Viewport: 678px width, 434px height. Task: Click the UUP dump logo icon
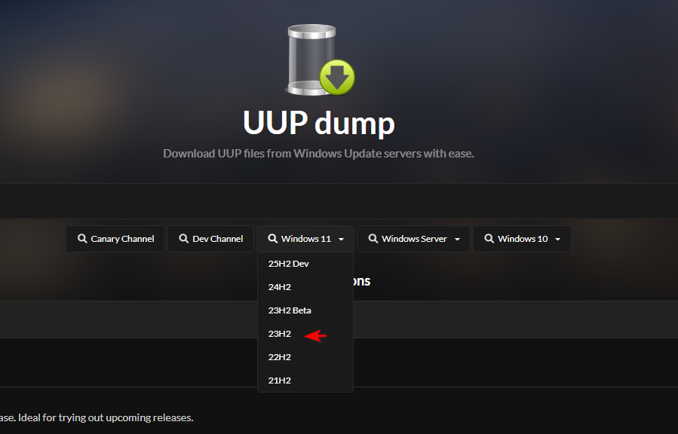pos(320,60)
